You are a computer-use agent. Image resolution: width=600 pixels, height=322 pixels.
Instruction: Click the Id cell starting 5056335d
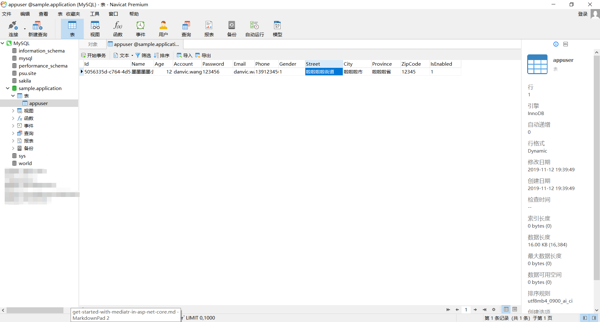107,72
